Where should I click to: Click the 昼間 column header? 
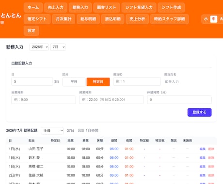(x=114, y=140)
